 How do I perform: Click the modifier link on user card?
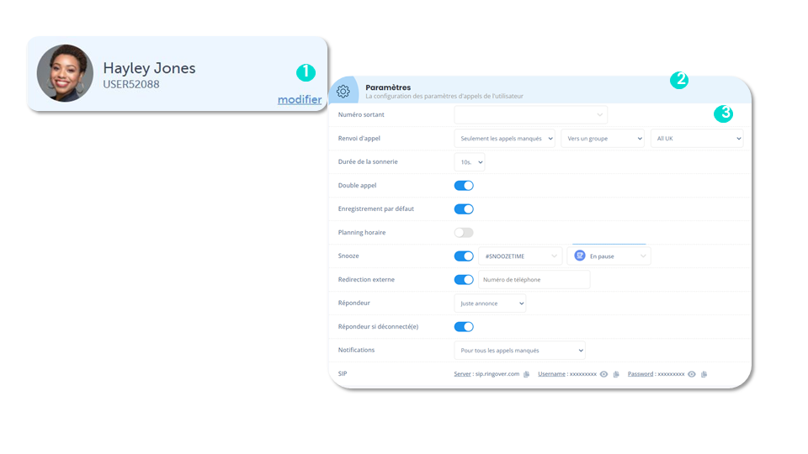coord(300,100)
